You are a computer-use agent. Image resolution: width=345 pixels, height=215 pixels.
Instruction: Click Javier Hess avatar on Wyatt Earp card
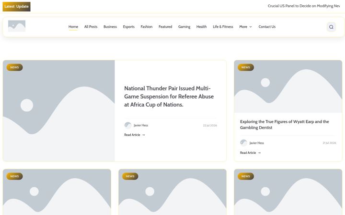click(x=243, y=143)
